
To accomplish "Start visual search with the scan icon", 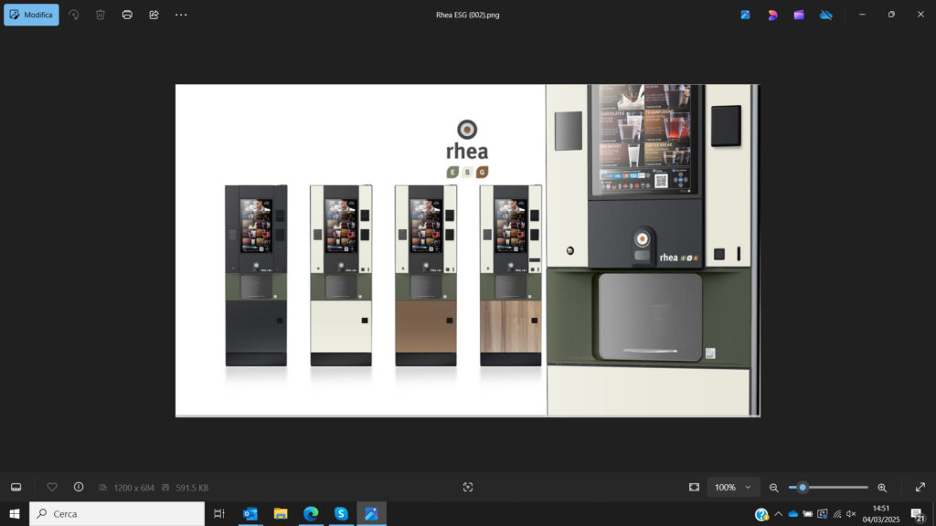I will pos(468,488).
